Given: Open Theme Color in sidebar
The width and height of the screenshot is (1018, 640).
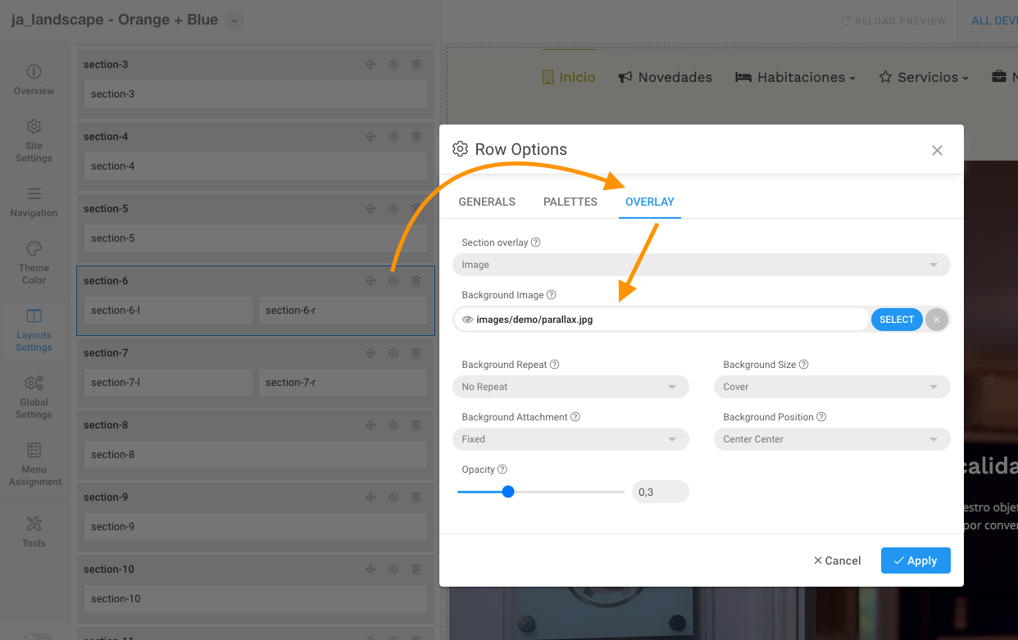Looking at the screenshot, I should (x=34, y=262).
